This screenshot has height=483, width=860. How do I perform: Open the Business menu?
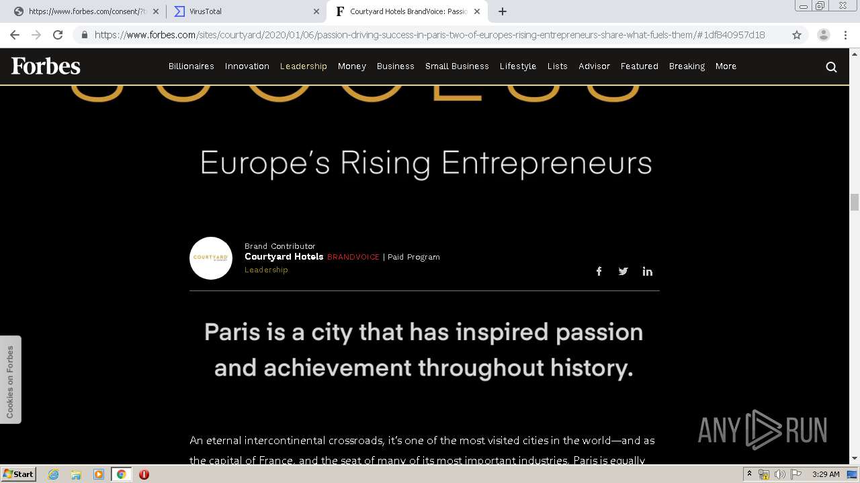tap(396, 66)
